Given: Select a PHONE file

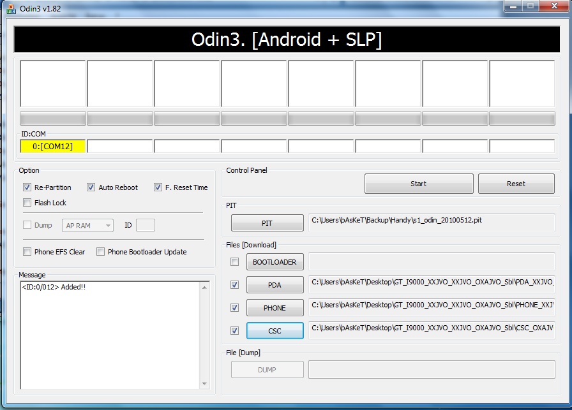Looking at the screenshot, I should click(x=275, y=308).
